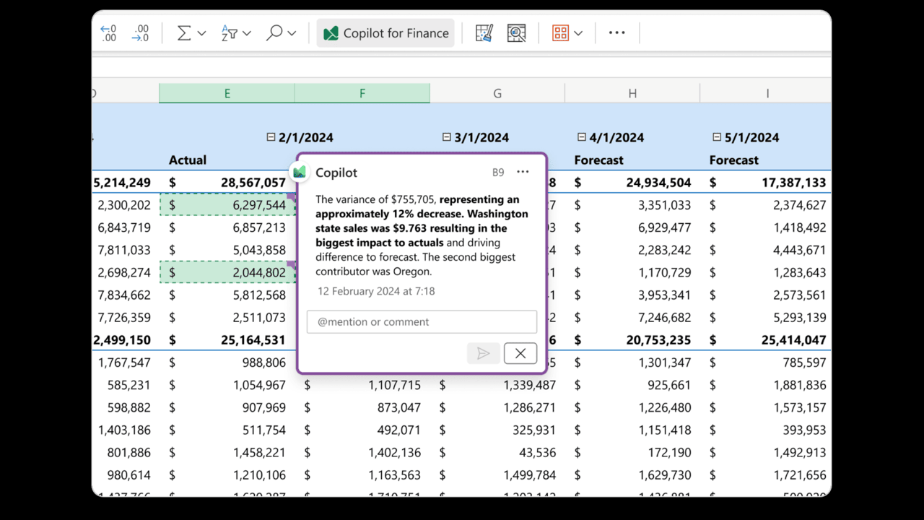This screenshot has width=924, height=520.
Task: Collapse the 5/1/2024 column group
Action: click(x=717, y=137)
